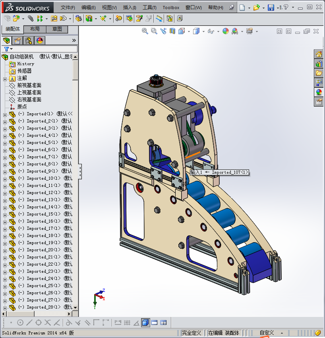Open the Design Library task pane icon
This screenshot has width=325, height=338.
click(319, 64)
